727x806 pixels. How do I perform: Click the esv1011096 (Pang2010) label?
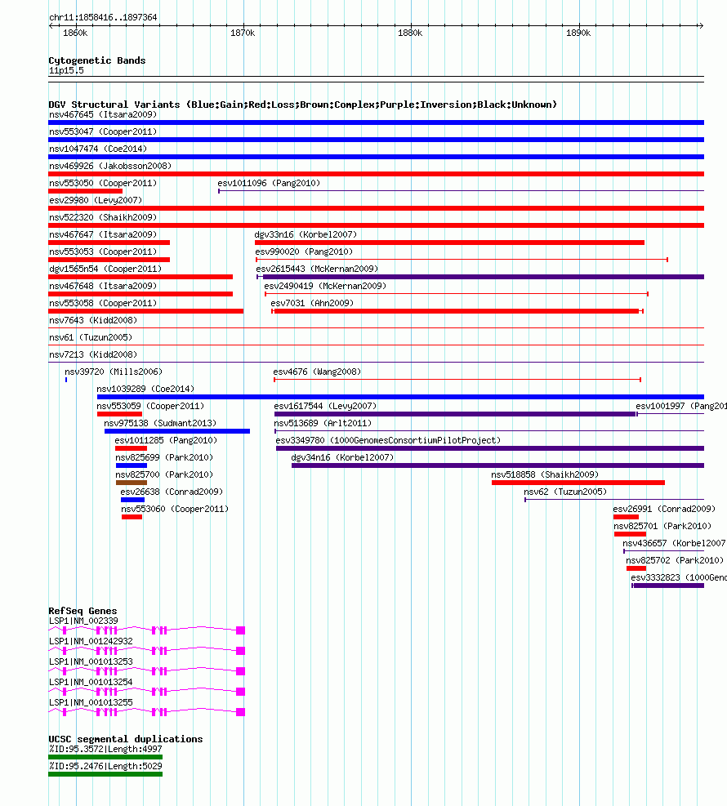point(269,183)
